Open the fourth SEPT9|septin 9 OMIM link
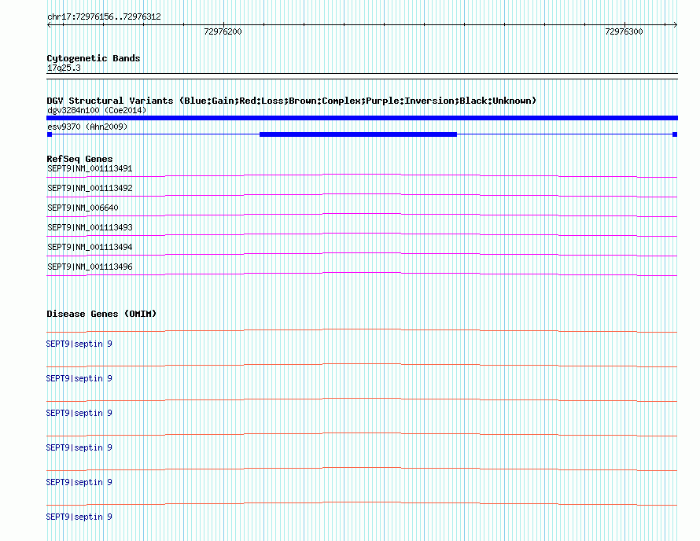The height and width of the screenshot is (541, 700). pyautogui.click(x=79, y=447)
